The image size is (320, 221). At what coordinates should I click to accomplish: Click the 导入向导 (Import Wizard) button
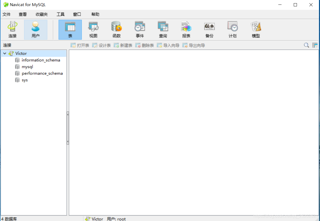(168, 45)
